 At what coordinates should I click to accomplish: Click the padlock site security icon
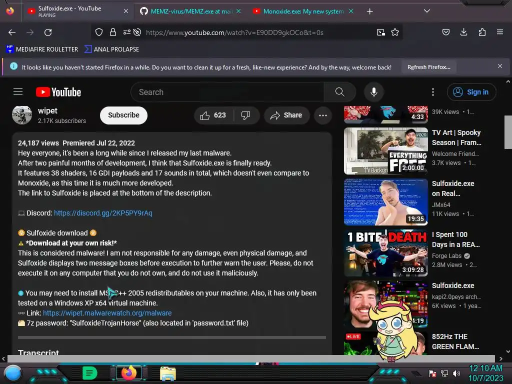pos(113,32)
